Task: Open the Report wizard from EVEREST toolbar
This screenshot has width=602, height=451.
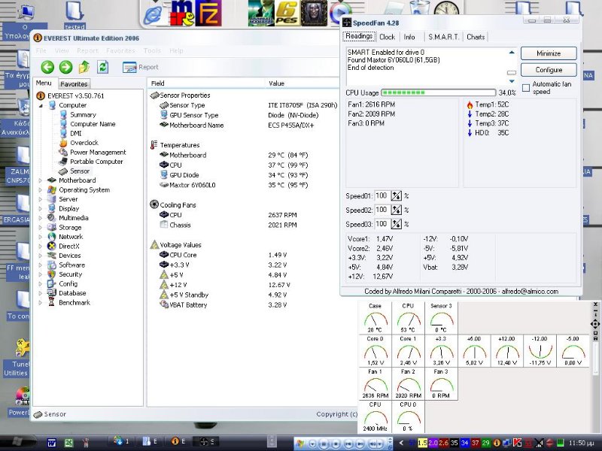Action: pyautogui.click(x=141, y=68)
